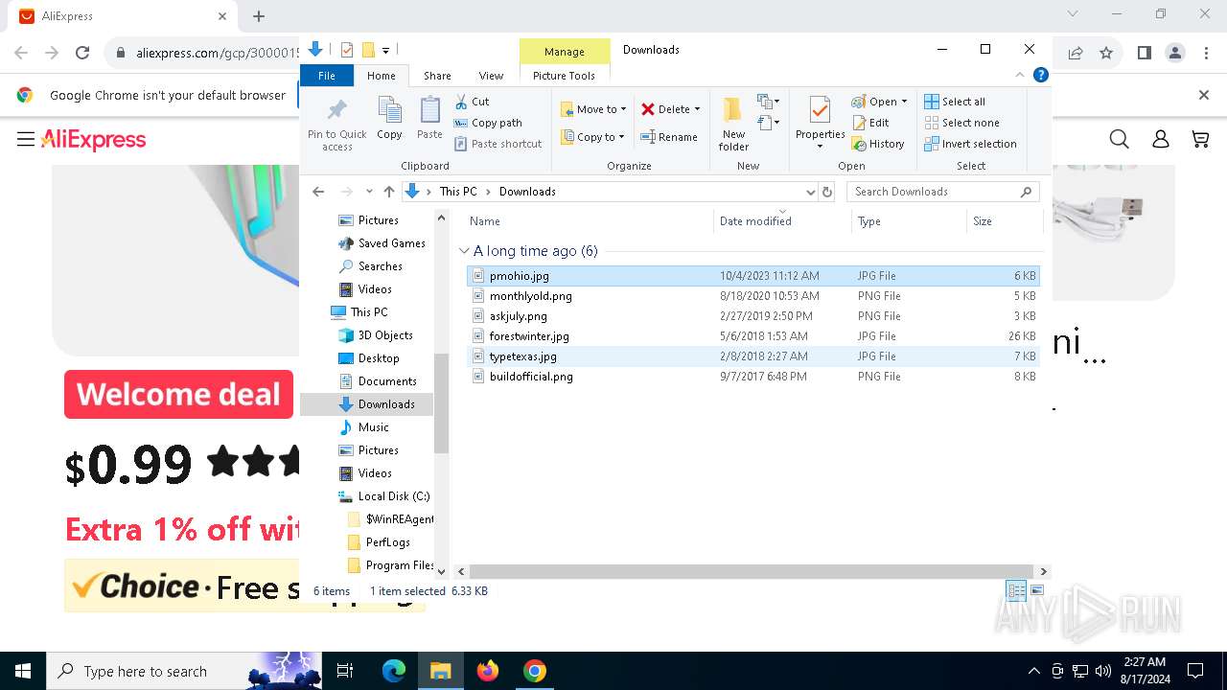The width and height of the screenshot is (1227, 690).
Task: Click the Rename ribbon button
Action: click(669, 137)
